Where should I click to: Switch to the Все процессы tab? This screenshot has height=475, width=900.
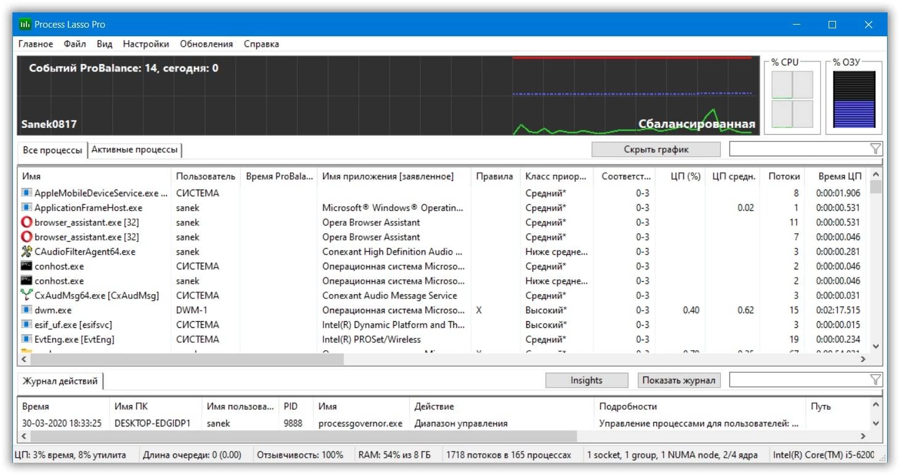(52, 150)
